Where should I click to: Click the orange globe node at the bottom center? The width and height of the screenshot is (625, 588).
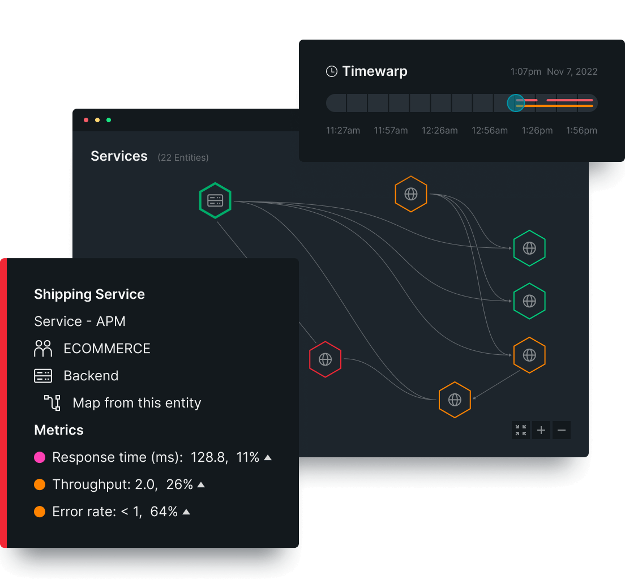(x=455, y=400)
